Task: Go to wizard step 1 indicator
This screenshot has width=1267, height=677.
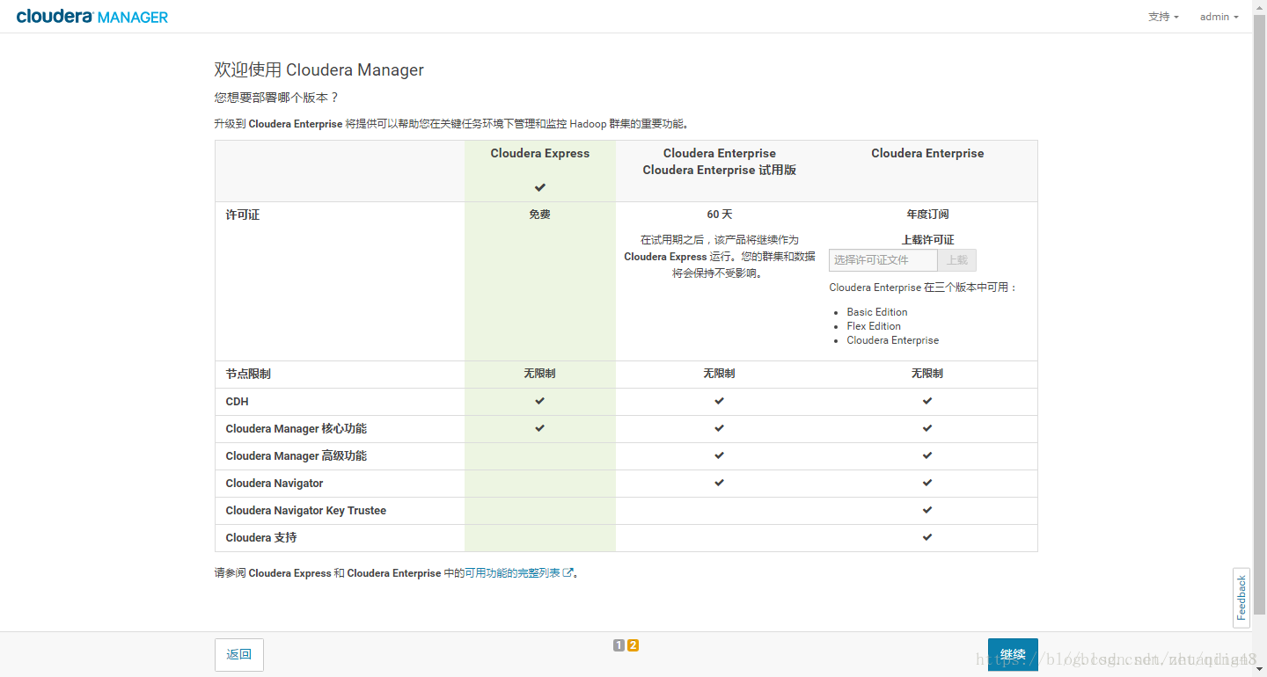Action: (x=619, y=645)
